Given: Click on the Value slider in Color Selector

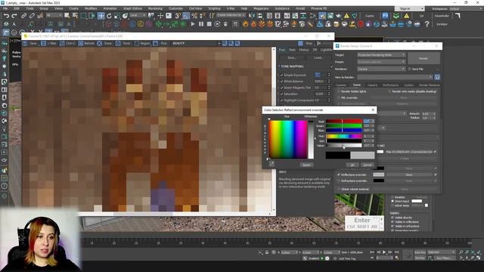Looking at the screenshot, I should click(x=344, y=145).
